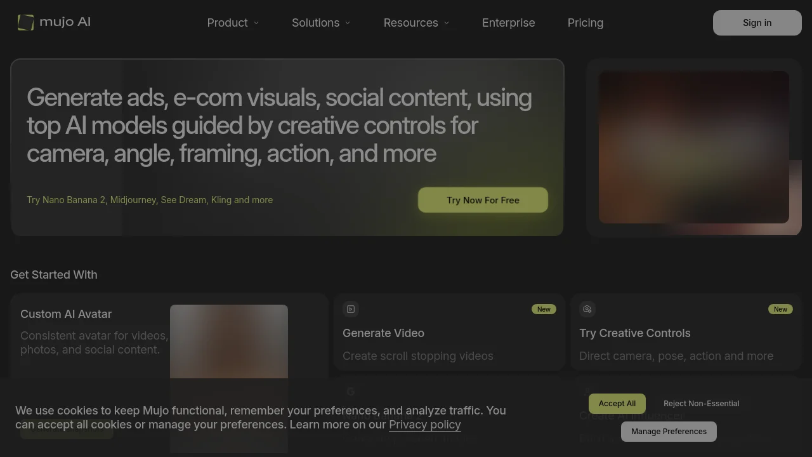Click the hero preview image
The height and width of the screenshot is (457, 812).
[x=694, y=147]
